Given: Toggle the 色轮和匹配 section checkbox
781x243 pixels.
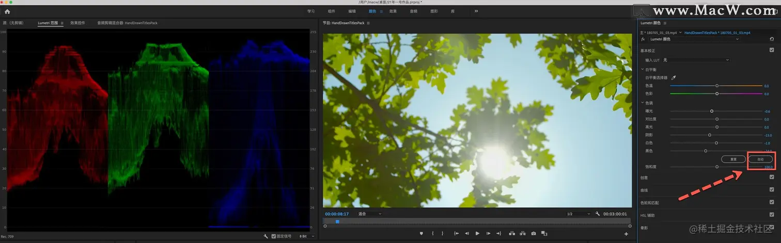Looking at the screenshot, I should click(772, 202).
